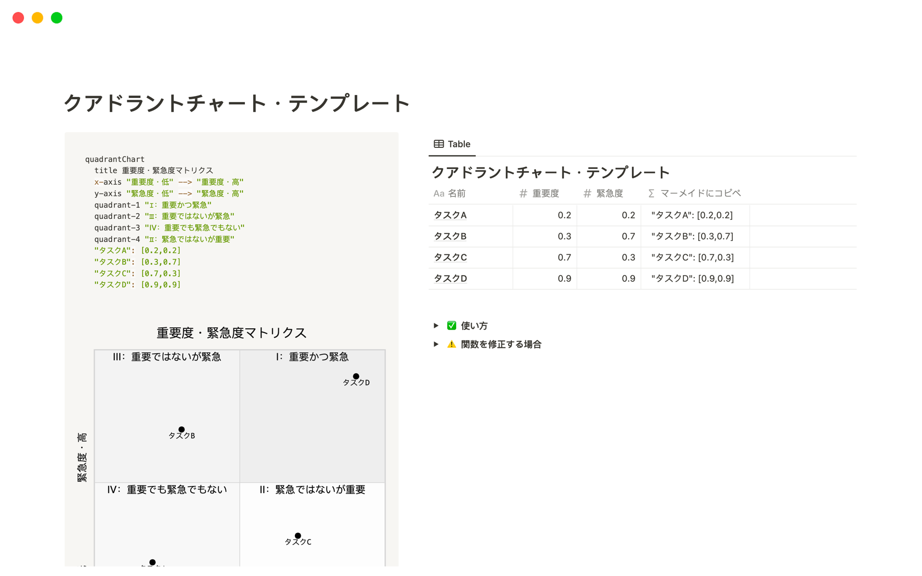Open the タスクD row page
Image resolution: width=922 pixels, height=576 pixels.
pyautogui.click(x=450, y=278)
